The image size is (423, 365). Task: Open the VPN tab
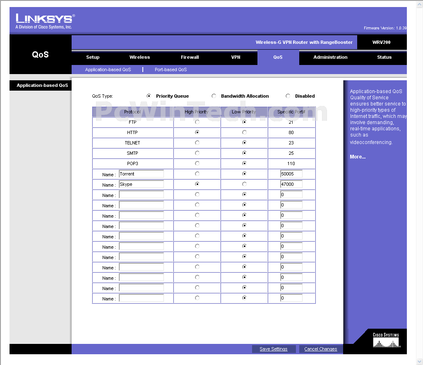(x=236, y=57)
